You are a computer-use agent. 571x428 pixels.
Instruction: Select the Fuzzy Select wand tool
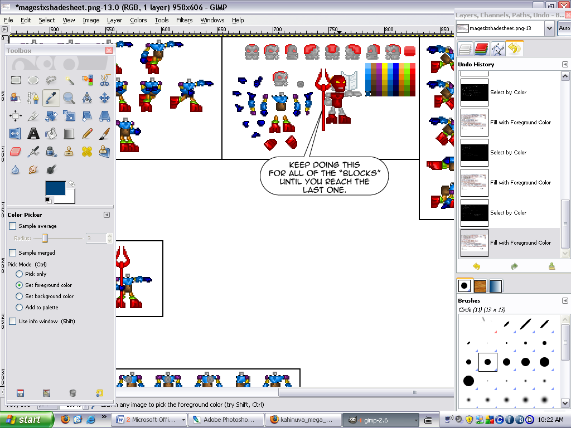pyautogui.click(x=69, y=80)
